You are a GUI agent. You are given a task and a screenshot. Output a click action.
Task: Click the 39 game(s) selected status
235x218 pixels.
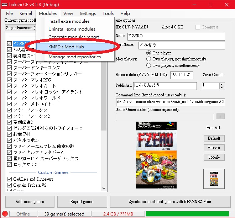64,214
